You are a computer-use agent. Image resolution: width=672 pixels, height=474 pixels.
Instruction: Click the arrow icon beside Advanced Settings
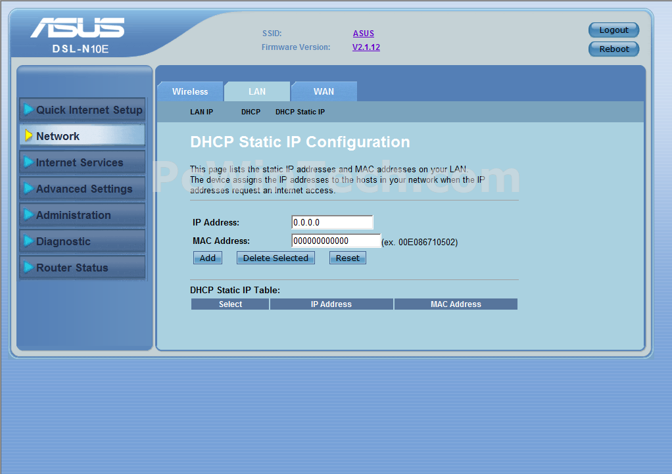28,188
